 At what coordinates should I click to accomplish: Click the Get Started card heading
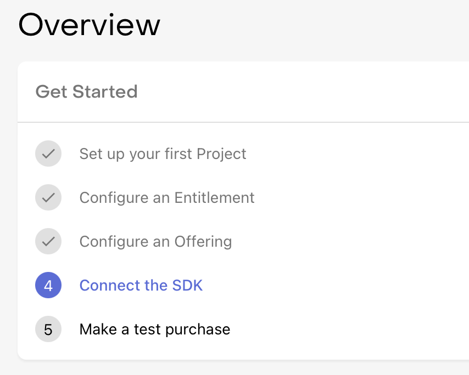point(86,92)
